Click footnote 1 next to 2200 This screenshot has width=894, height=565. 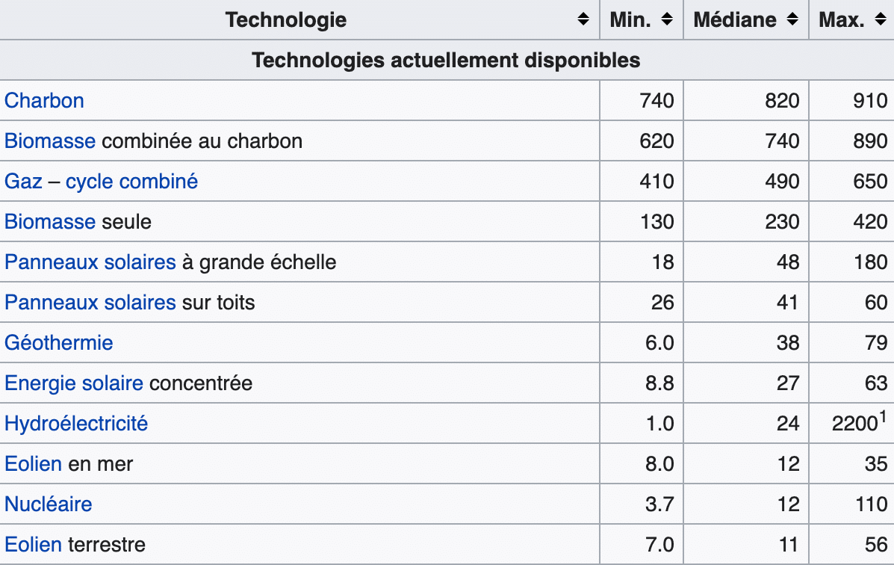(x=883, y=416)
